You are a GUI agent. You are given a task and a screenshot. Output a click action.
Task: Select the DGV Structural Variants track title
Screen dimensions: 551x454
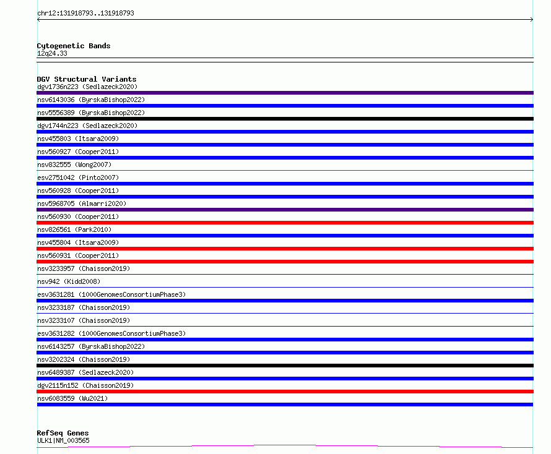87,79
